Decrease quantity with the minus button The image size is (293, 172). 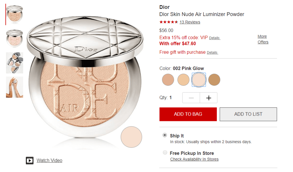click(191, 98)
